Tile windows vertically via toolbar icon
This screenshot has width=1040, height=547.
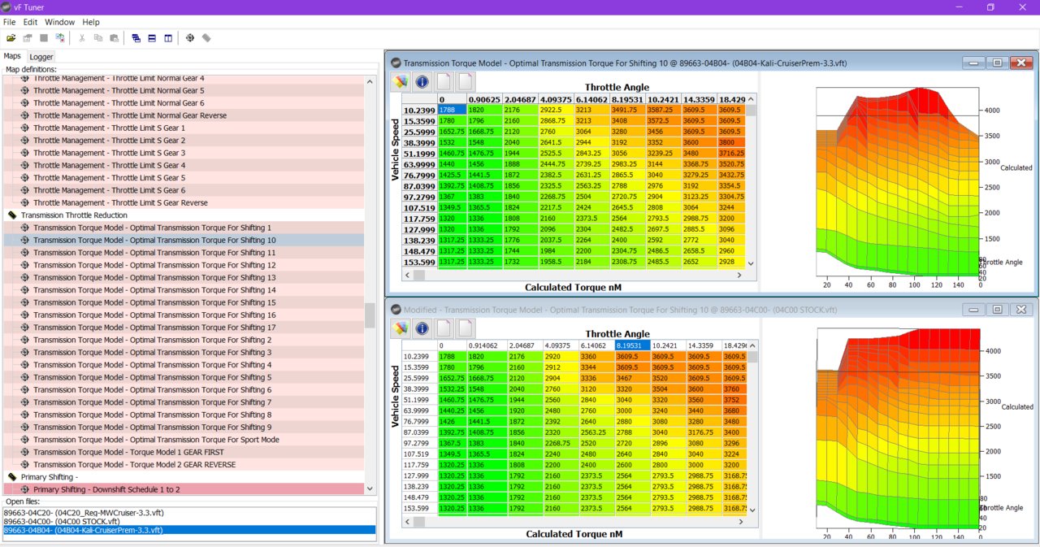[168, 38]
